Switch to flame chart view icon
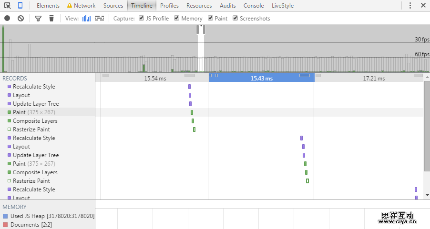430x229 pixels. 99,19
